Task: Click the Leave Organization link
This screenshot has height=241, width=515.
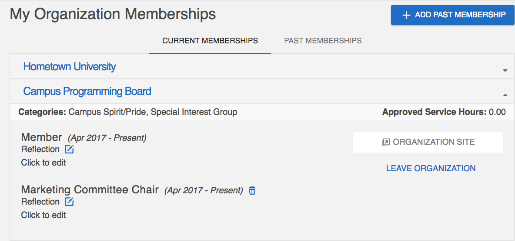Action: pos(431,168)
